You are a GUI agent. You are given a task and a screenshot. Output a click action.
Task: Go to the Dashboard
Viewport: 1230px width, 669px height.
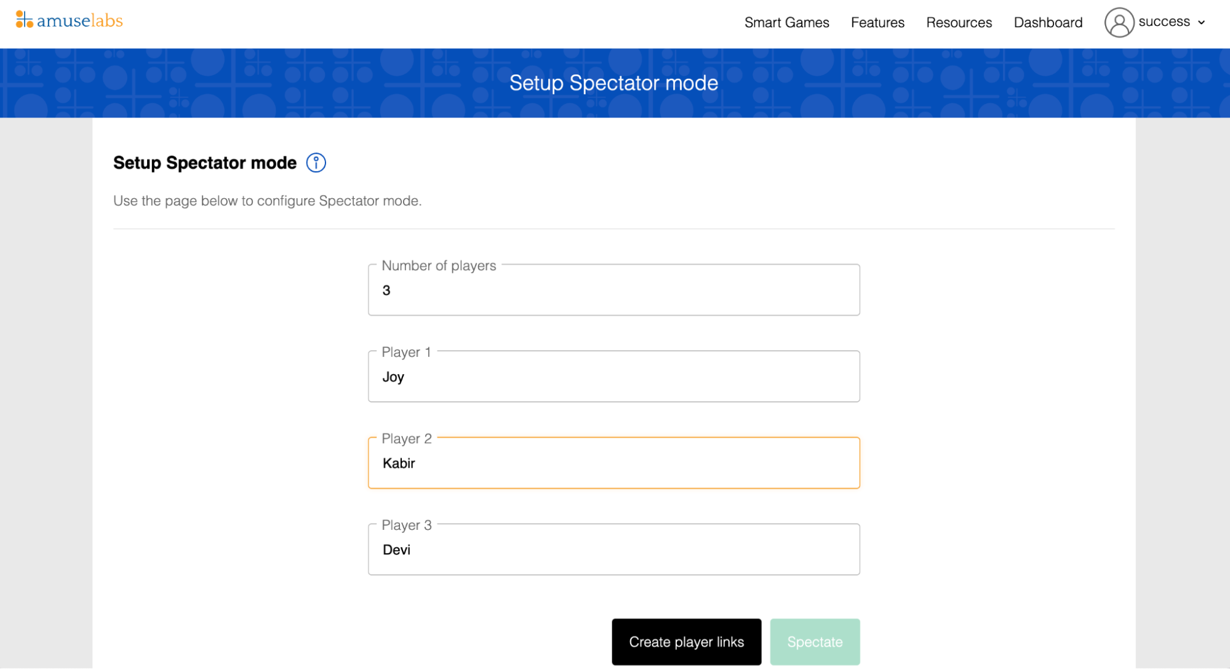tap(1048, 22)
